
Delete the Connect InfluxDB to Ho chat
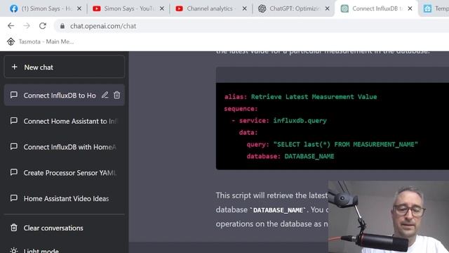pos(117,95)
